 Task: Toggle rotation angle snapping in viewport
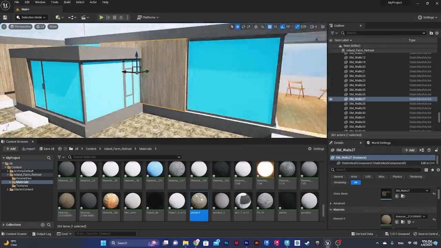[x=283, y=27]
